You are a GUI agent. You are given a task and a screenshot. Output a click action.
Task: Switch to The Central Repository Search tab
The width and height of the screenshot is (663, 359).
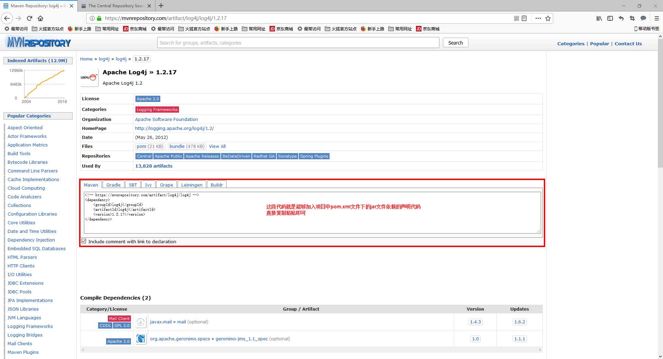116,6
